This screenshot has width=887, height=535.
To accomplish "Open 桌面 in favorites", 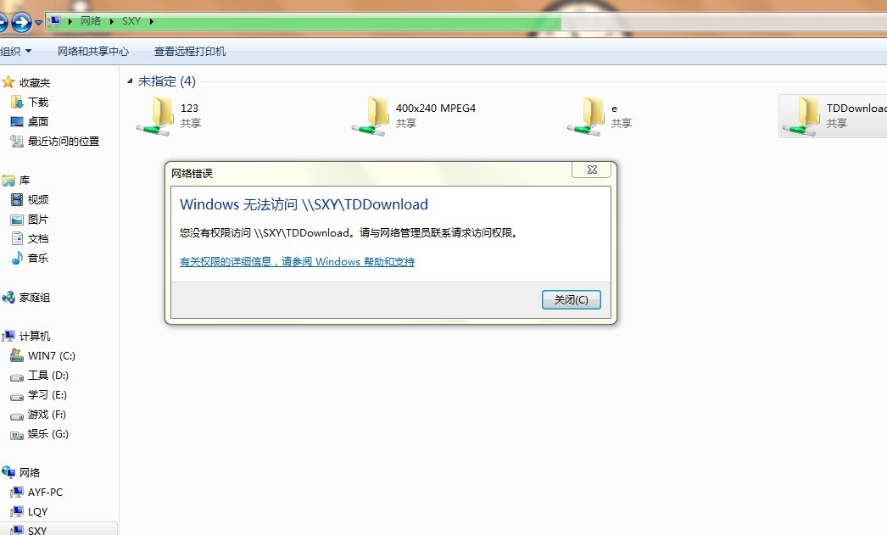I will pos(38,121).
